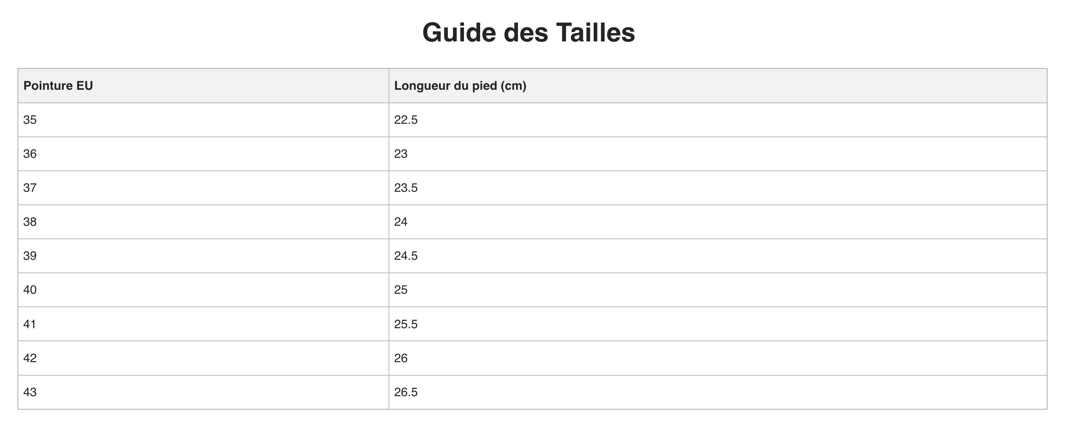Select the size 40 cell

coord(203,290)
